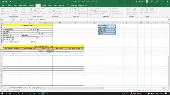Add a new sheet with plus icon
Viewport: 170px width, 95px height.
point(44,88)
